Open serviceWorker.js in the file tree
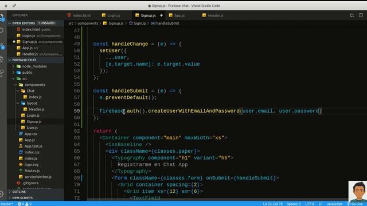The image size is (367, 206). pyautogui.click(x=38, y=177)
